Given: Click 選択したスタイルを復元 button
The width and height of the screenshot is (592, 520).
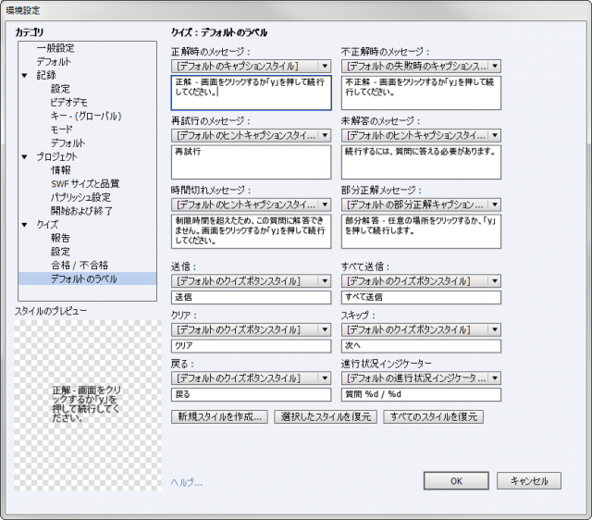Looking at the screenshot, I should [x=326, y=417].
